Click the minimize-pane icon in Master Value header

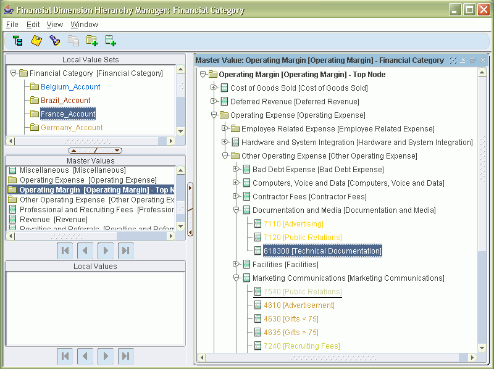463,60
